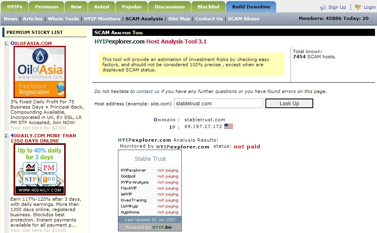
Task: Click the HYIPs-Analysis row
Action: (x=149, y=182)
